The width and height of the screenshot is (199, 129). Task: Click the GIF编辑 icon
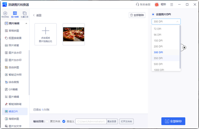[6, 90]
